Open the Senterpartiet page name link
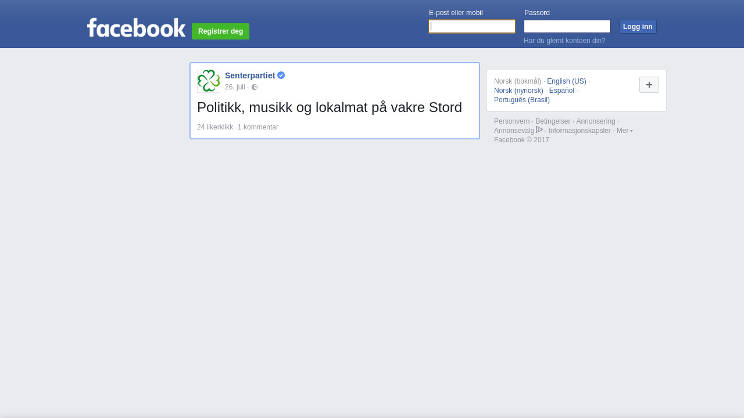 click(x=250, y=75)
